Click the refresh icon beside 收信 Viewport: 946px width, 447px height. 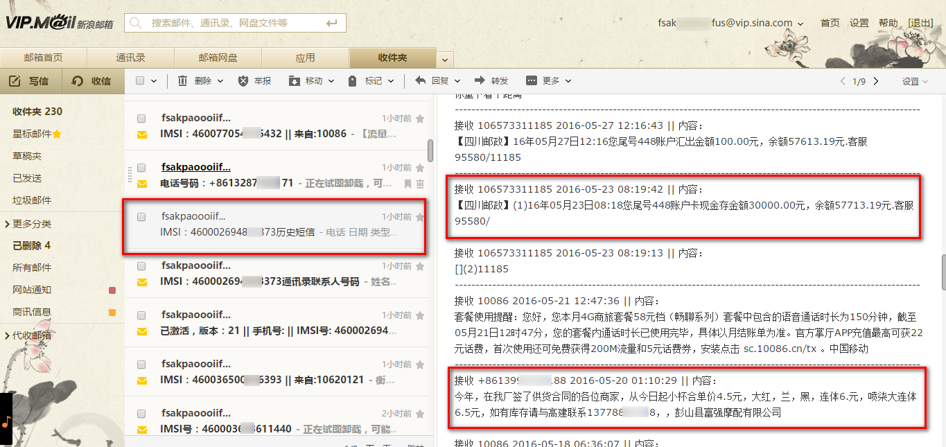(x=78, y=81)
